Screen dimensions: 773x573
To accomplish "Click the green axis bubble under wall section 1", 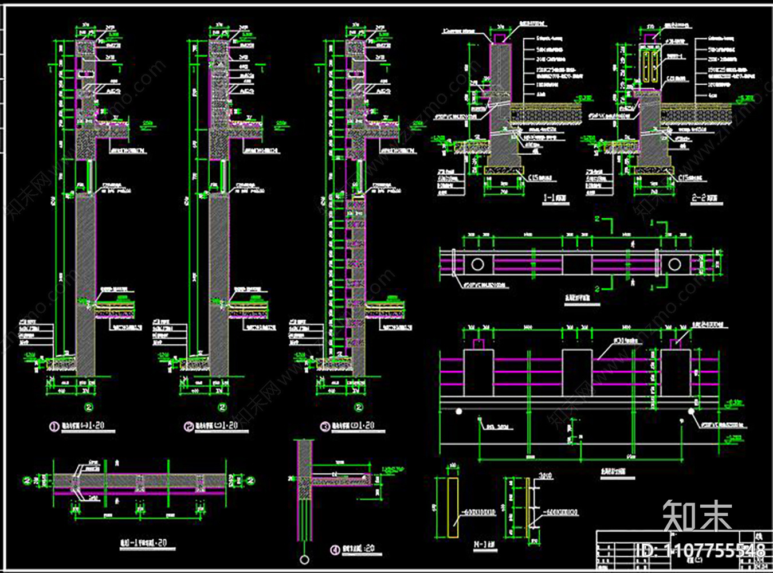I will 89,408.
